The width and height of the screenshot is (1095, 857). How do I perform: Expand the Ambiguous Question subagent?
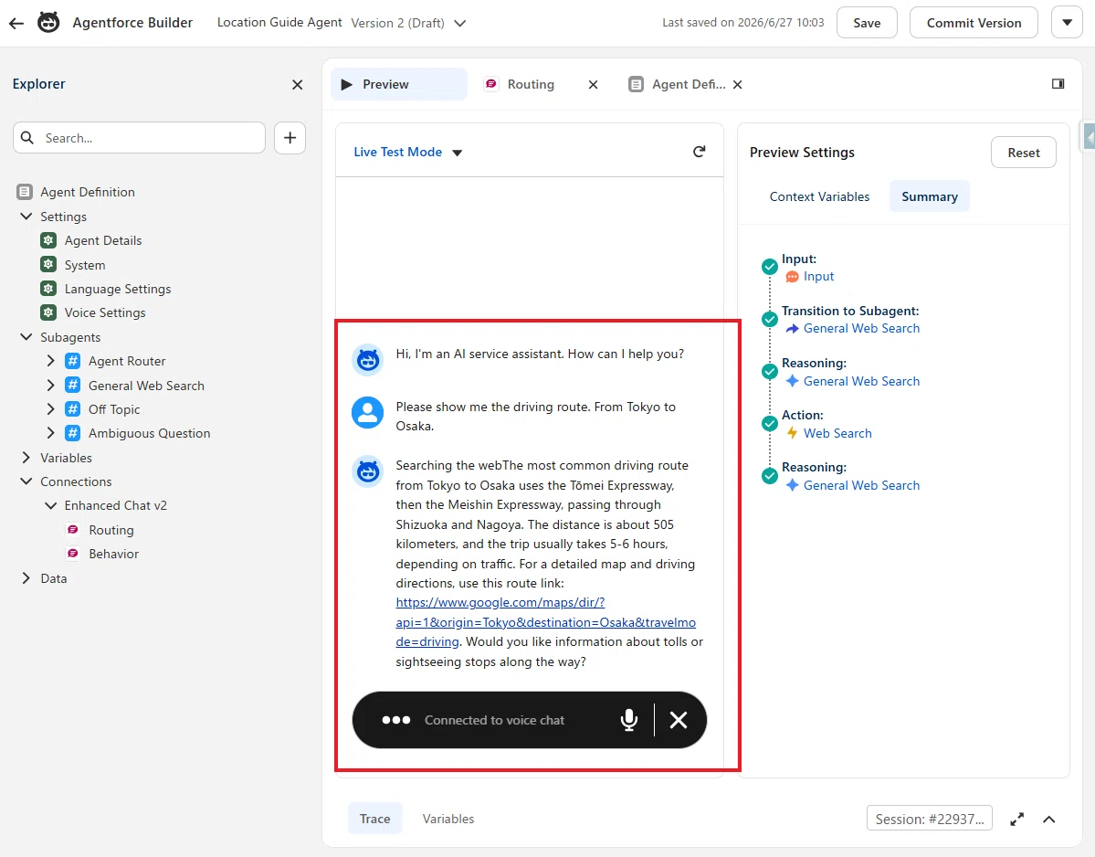[50, 433]
